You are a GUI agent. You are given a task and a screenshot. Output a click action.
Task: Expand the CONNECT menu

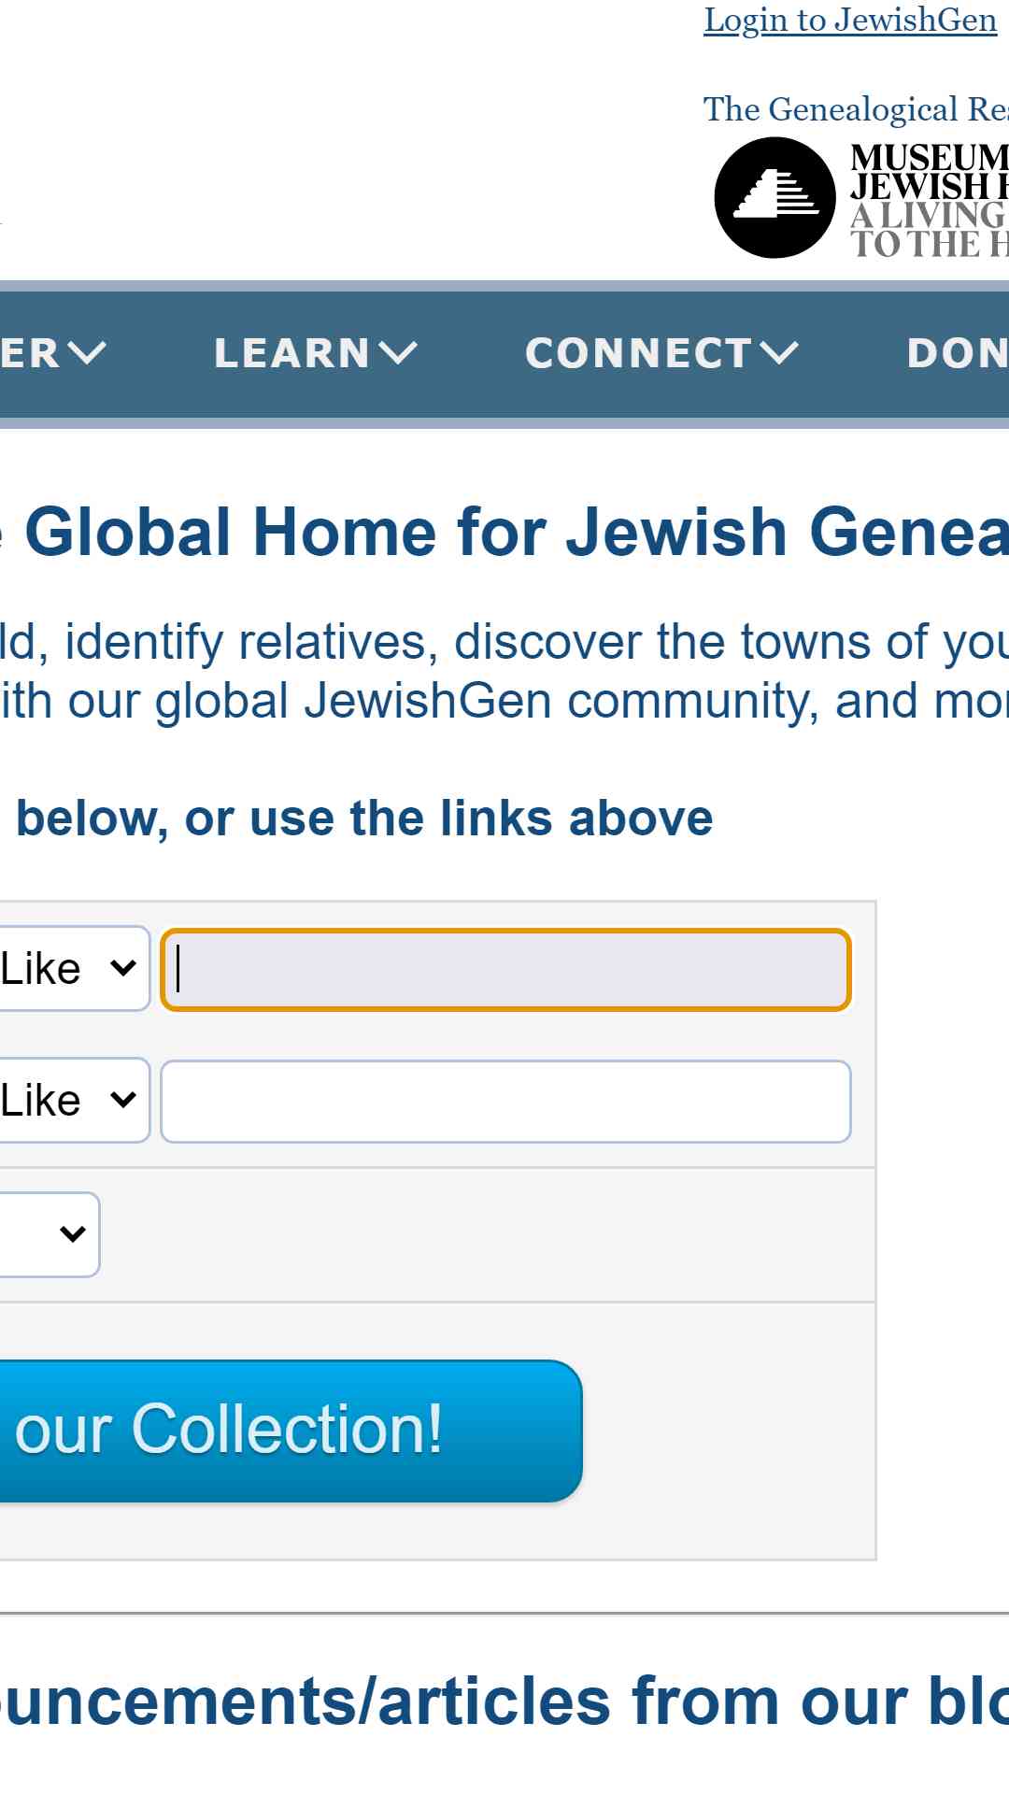tap(661, 353)
